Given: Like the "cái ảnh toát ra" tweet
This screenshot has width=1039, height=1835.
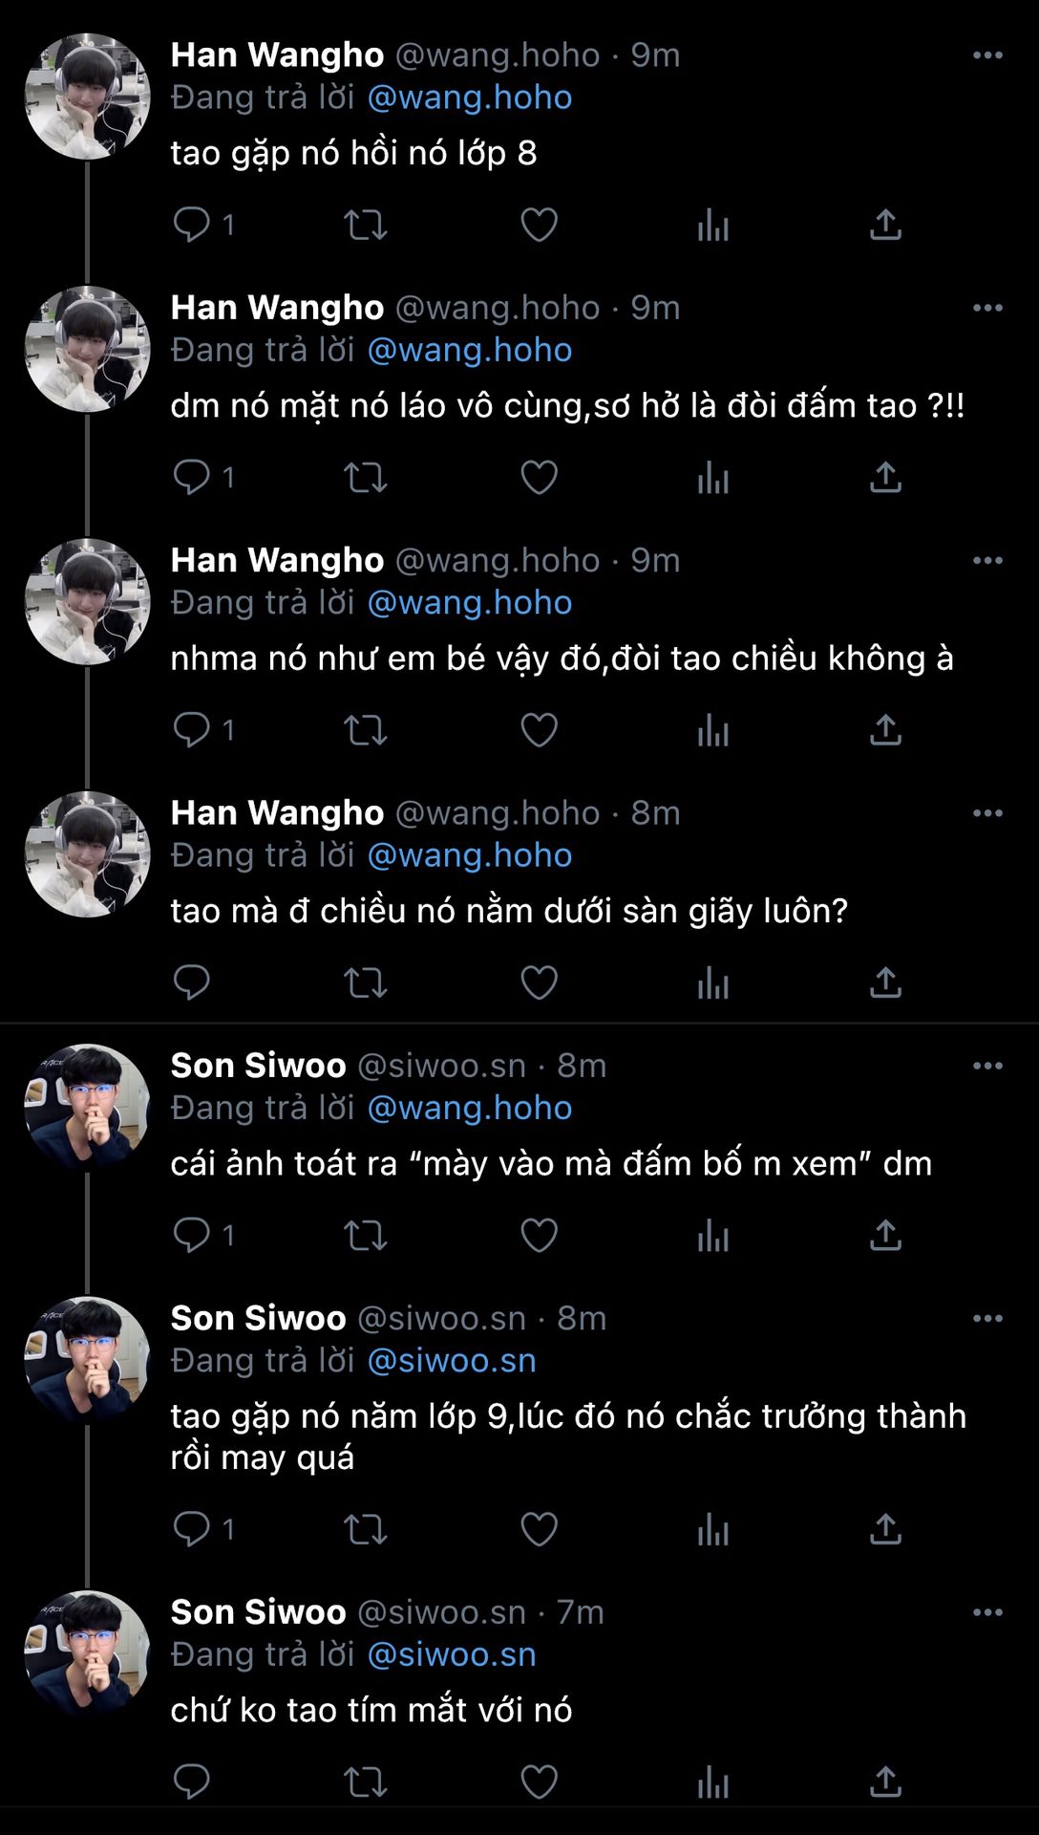Looking at the screenshot, I should pos(539,1235).
